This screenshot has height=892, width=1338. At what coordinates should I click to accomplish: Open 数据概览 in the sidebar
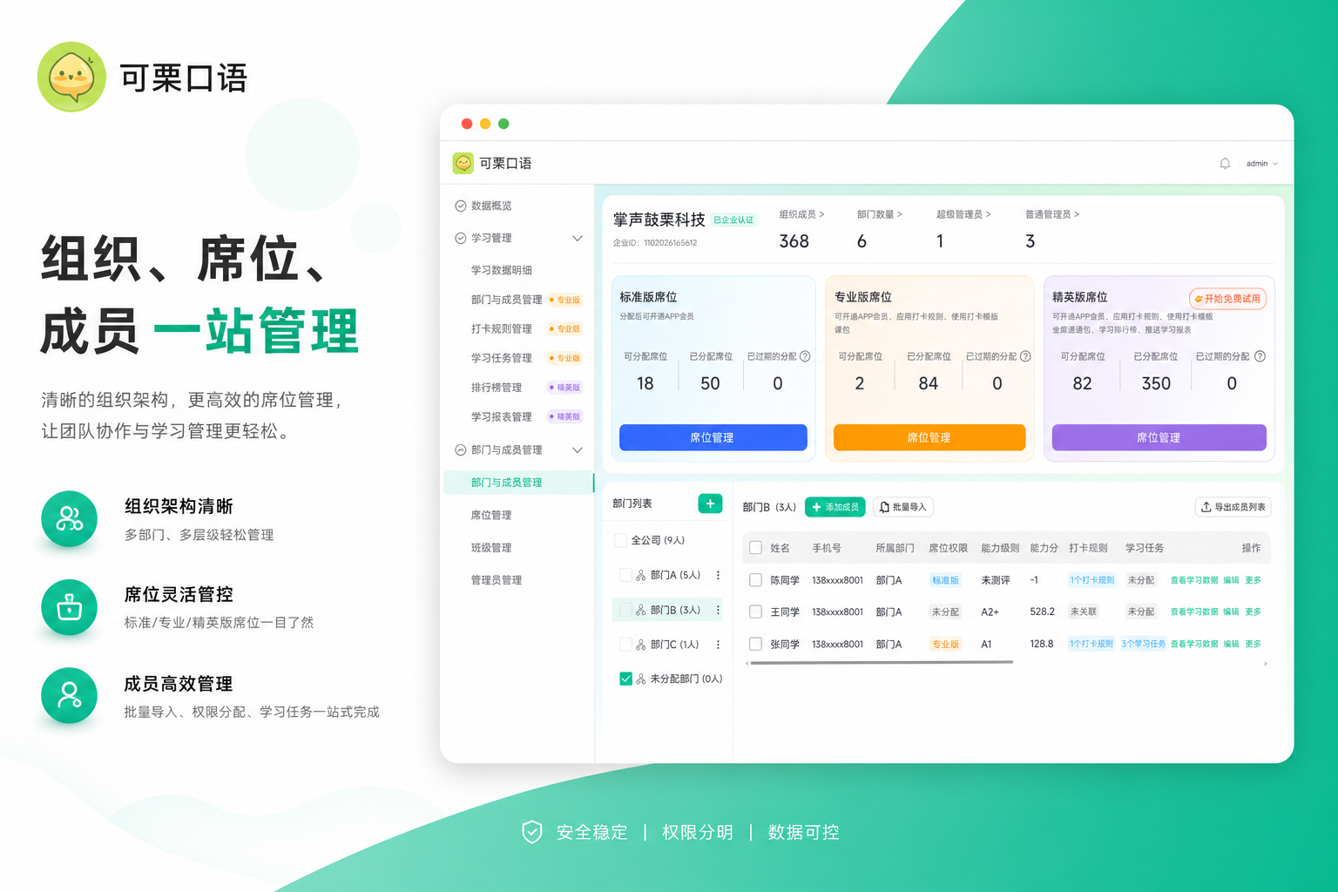[x=491, y=206]
